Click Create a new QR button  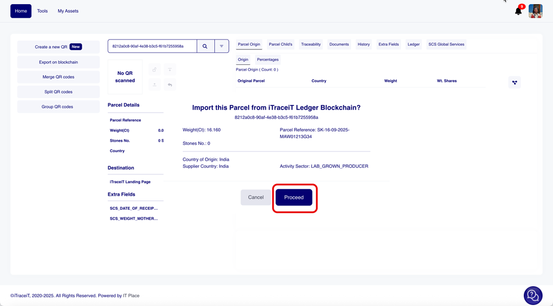click(x=58, y=47)
